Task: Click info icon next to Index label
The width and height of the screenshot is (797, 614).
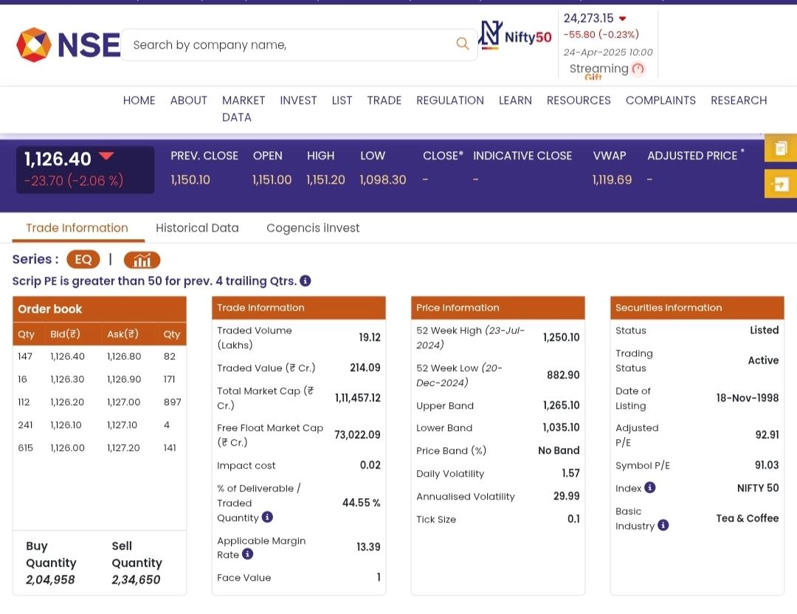Action: click(649, 488)
